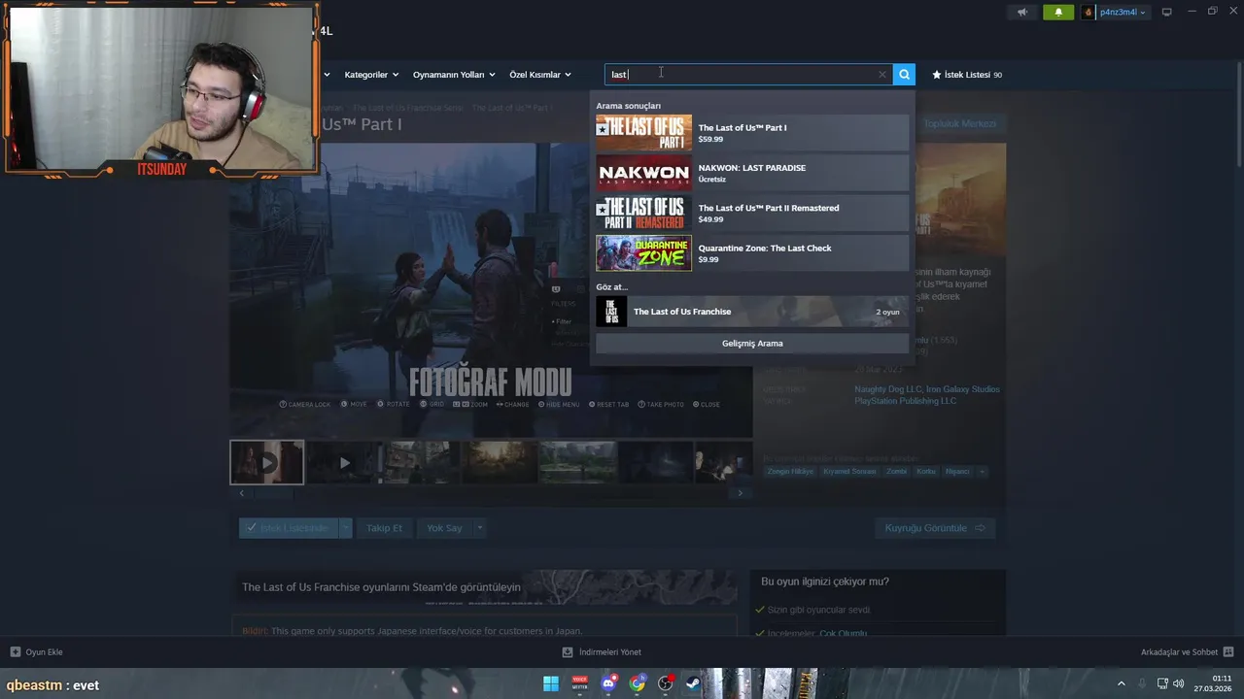
Task: Click the p4nz3m4l profile avatar
Action: point(1088,13)
